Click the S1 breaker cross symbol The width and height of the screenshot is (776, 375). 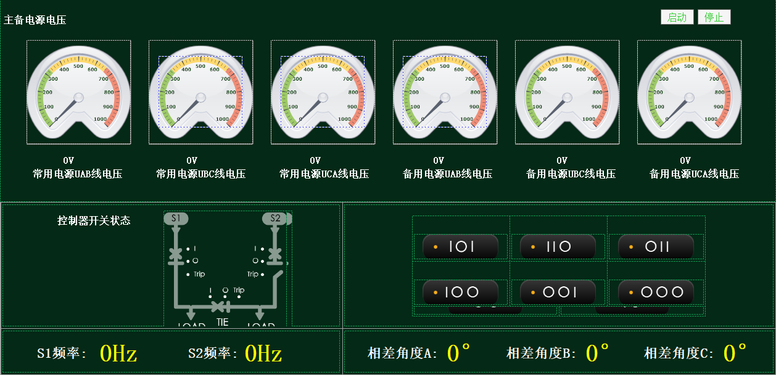click(176, 254)
